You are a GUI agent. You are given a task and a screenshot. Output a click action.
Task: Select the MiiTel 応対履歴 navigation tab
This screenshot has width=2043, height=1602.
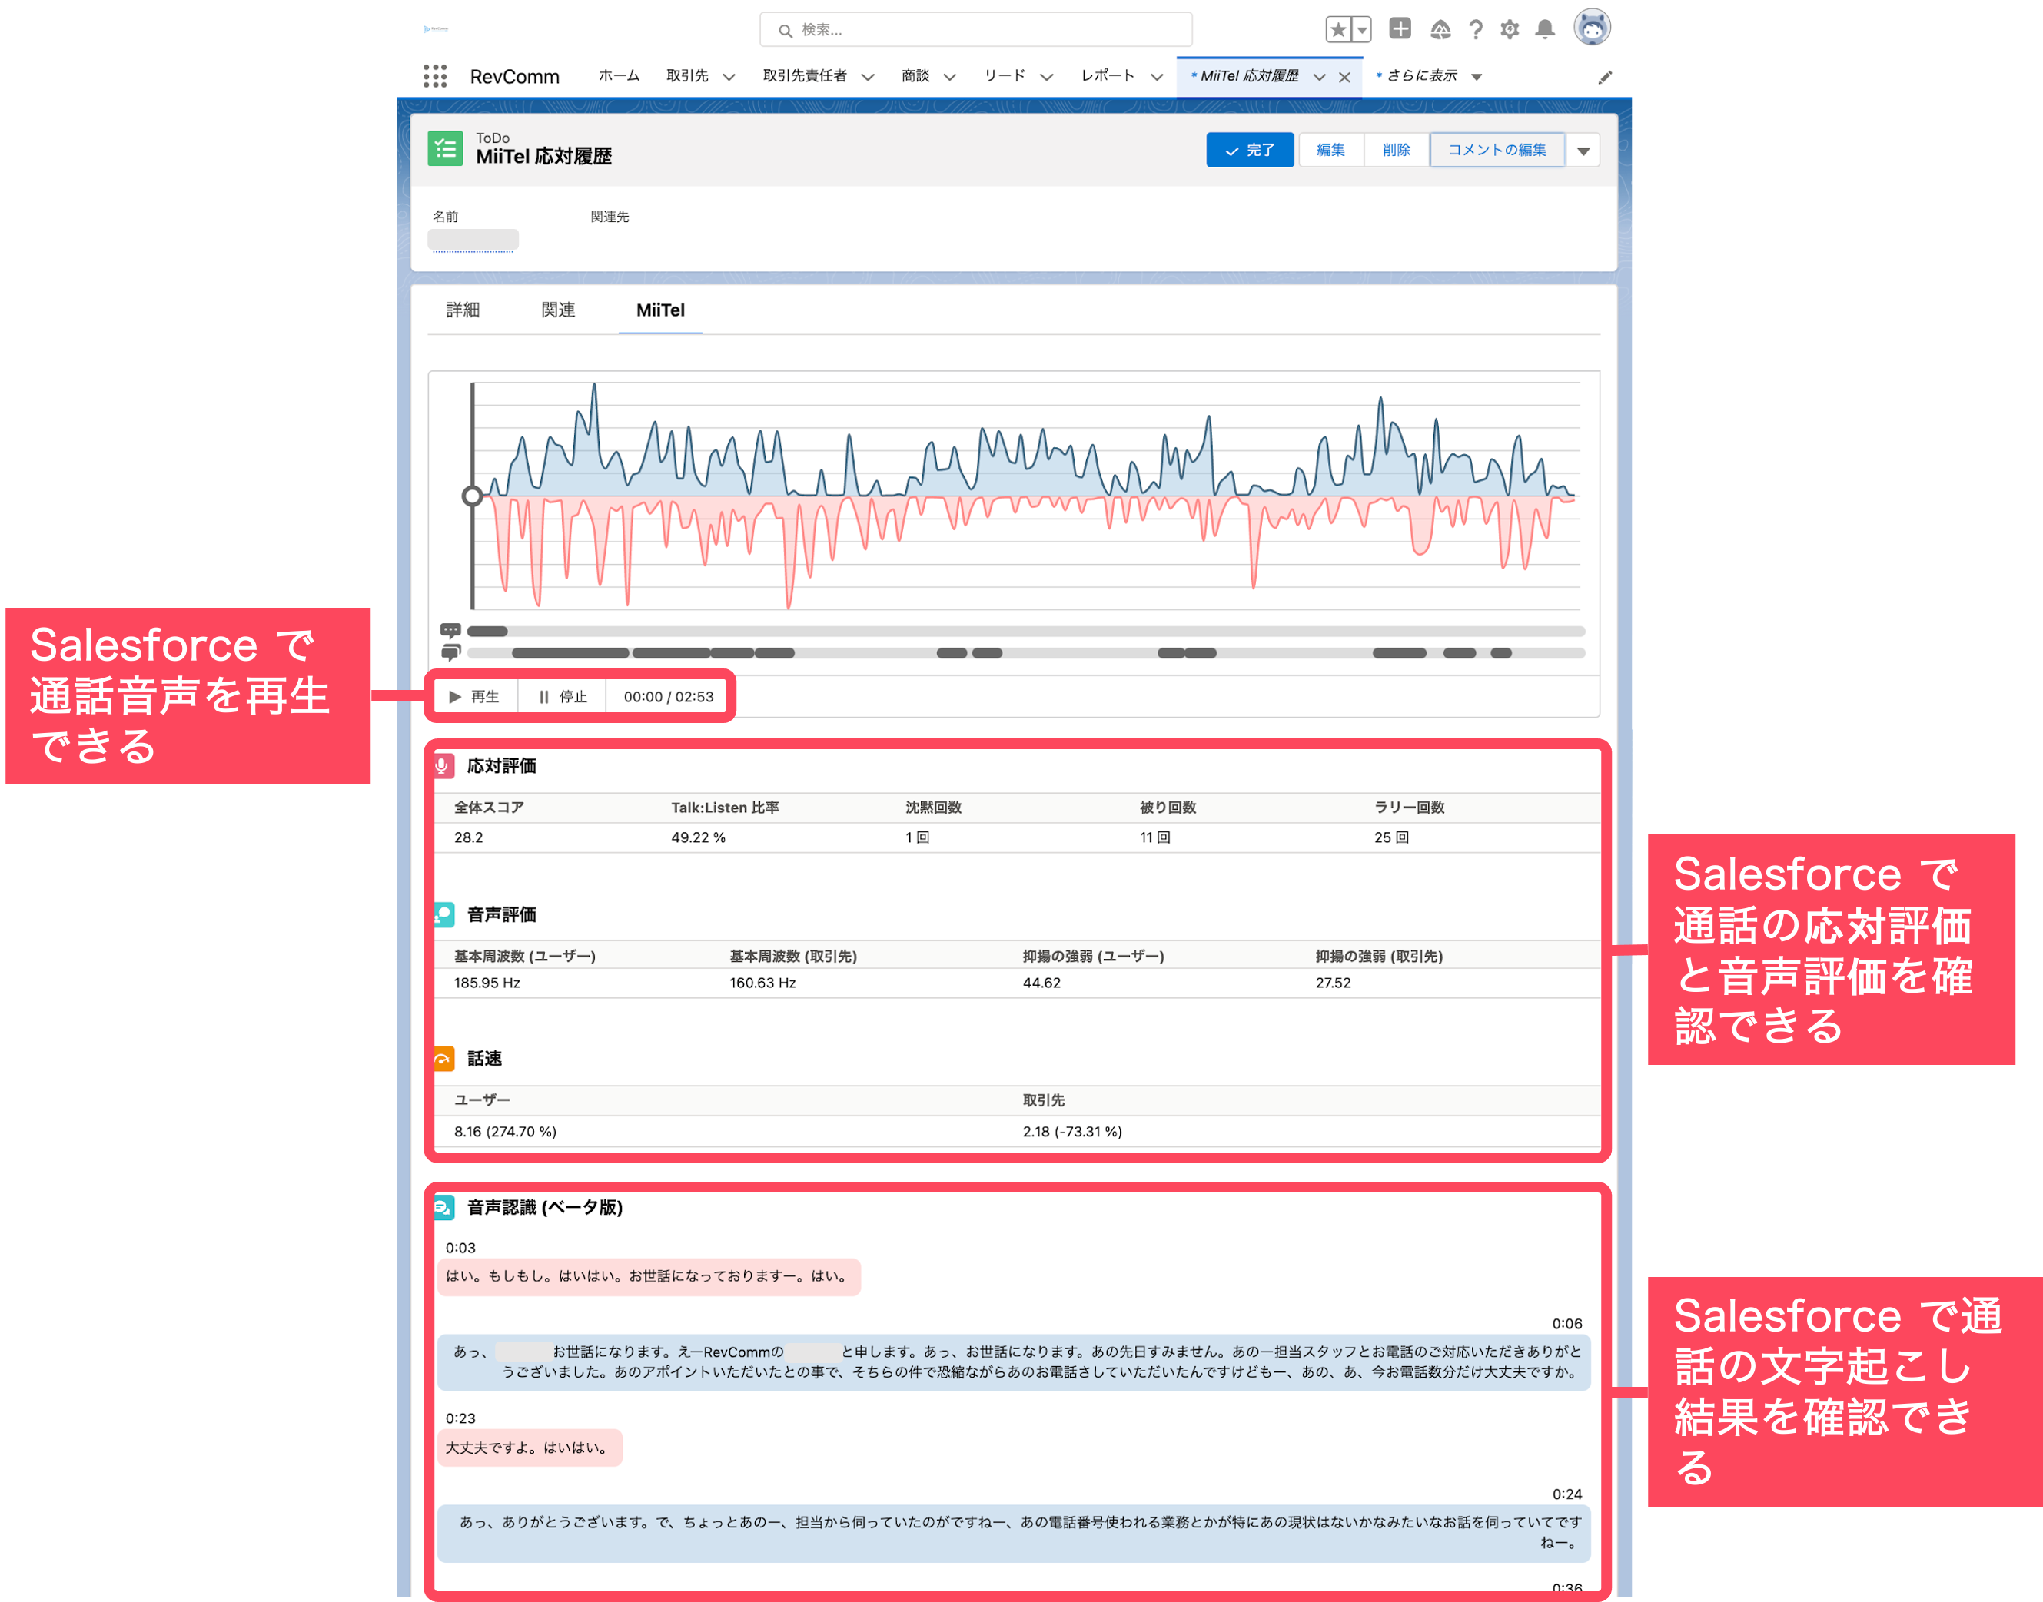(1250, 76)
